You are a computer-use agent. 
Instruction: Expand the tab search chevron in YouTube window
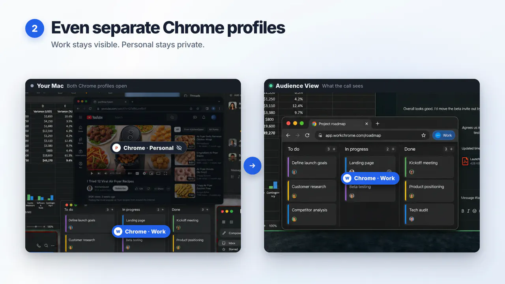[219, 102]
